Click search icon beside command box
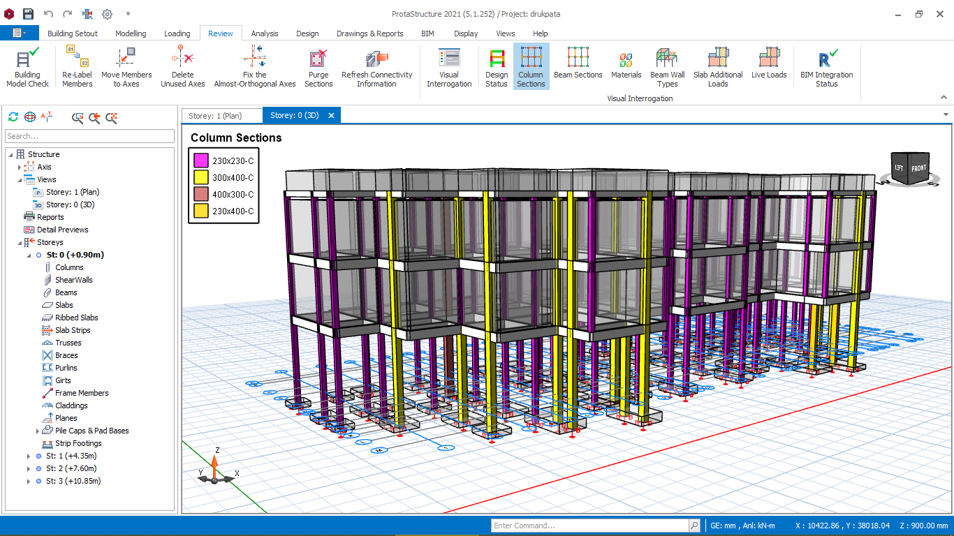Viewport: 954px width, 536px height. pos(694,526)
